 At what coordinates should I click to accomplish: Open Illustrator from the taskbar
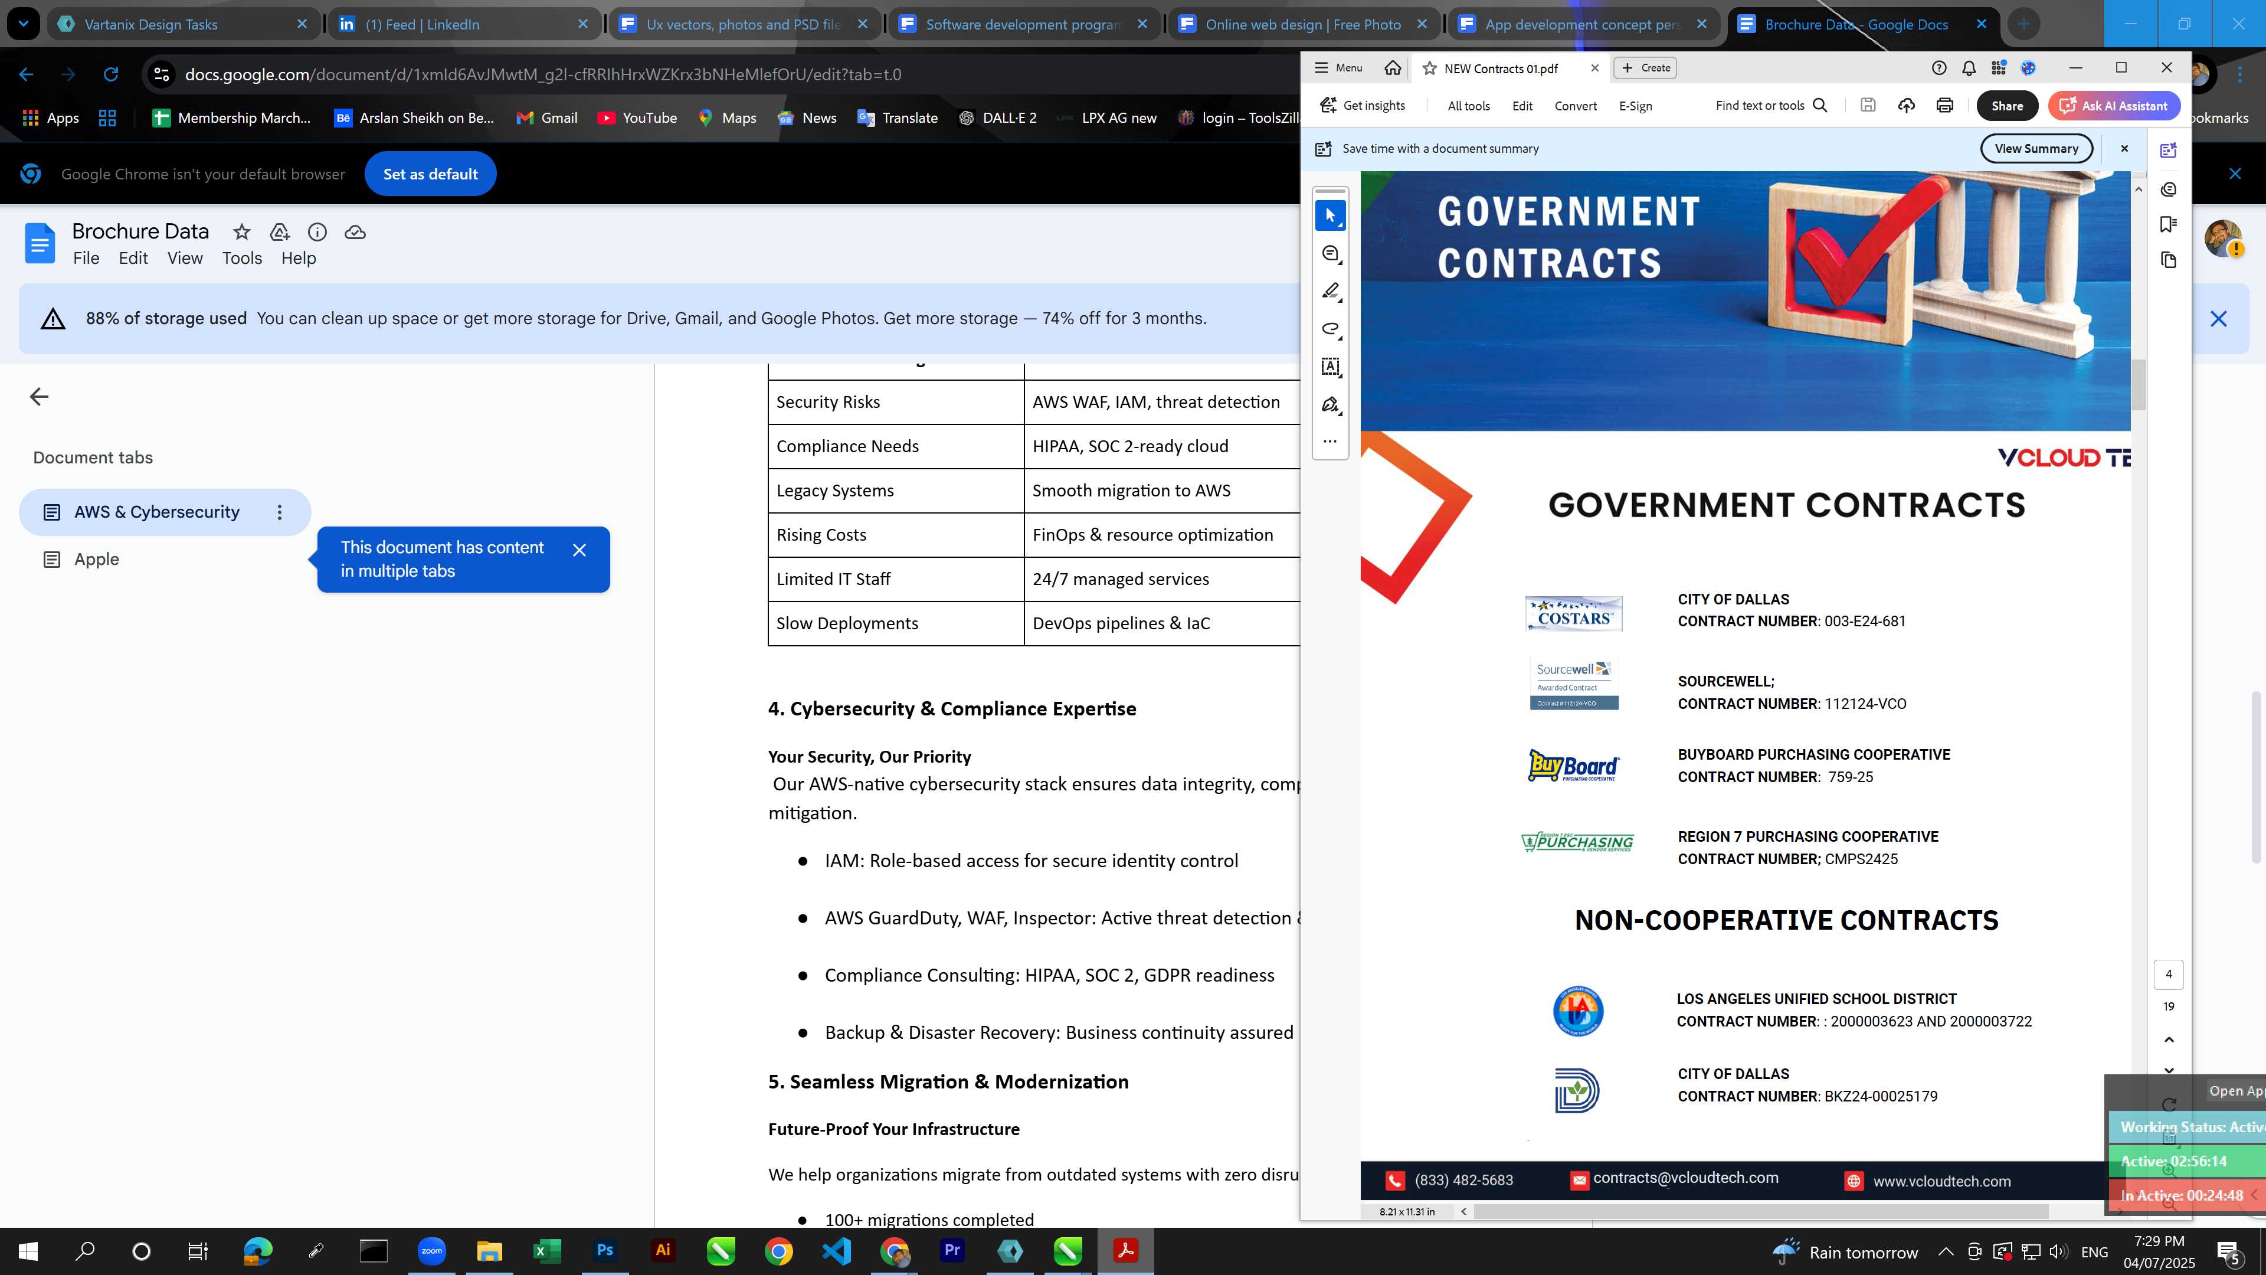click(x=662, y=1250)
